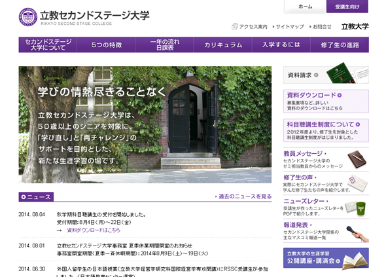Screen dimensions: 386x277
Task: Click the postcard icon beside 修了生の声
Action: tap(357, 183)
